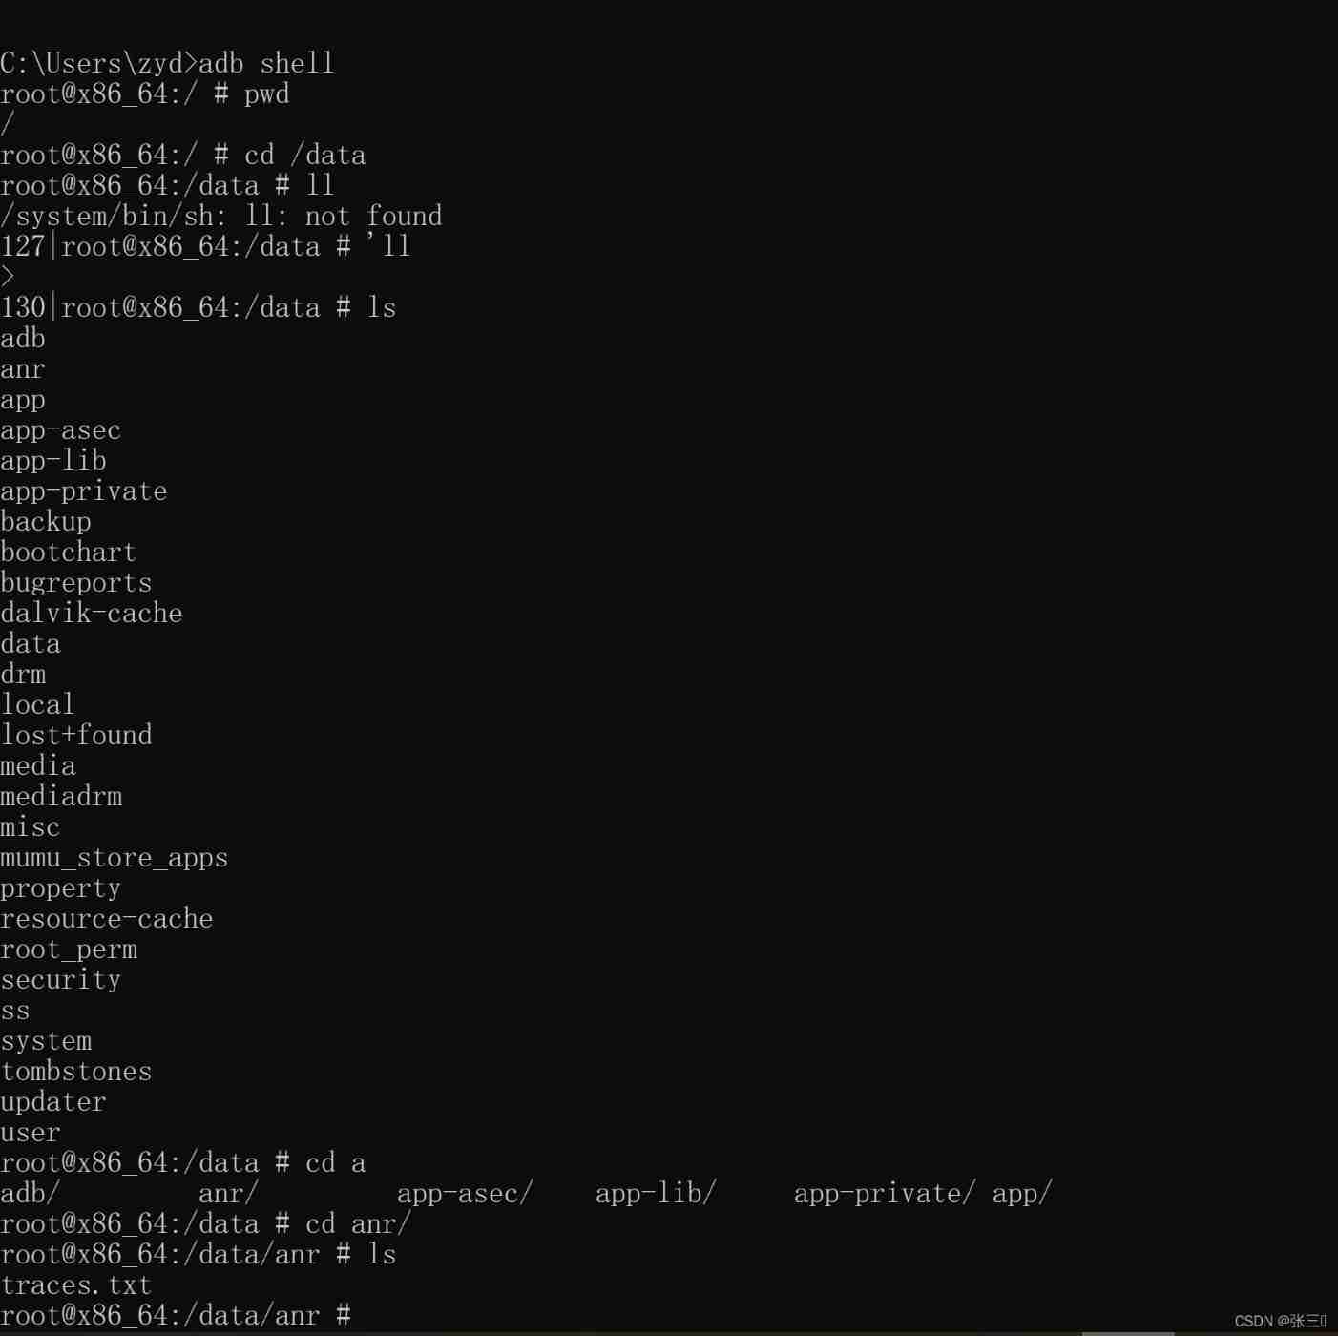
Task: Click the CSDN watermark text
Action: coord(1280,1321)
